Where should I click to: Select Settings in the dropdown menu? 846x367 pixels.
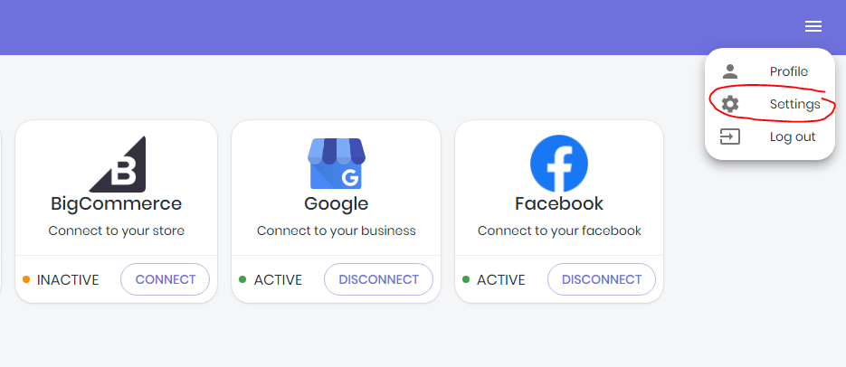click(794, 104)
